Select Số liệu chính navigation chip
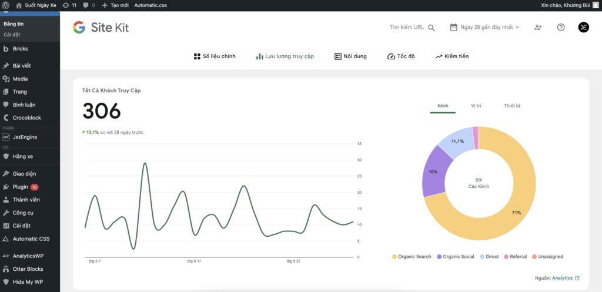Viewport: 602px width, 292px height. pyautogui.click(x=215, y=56)
